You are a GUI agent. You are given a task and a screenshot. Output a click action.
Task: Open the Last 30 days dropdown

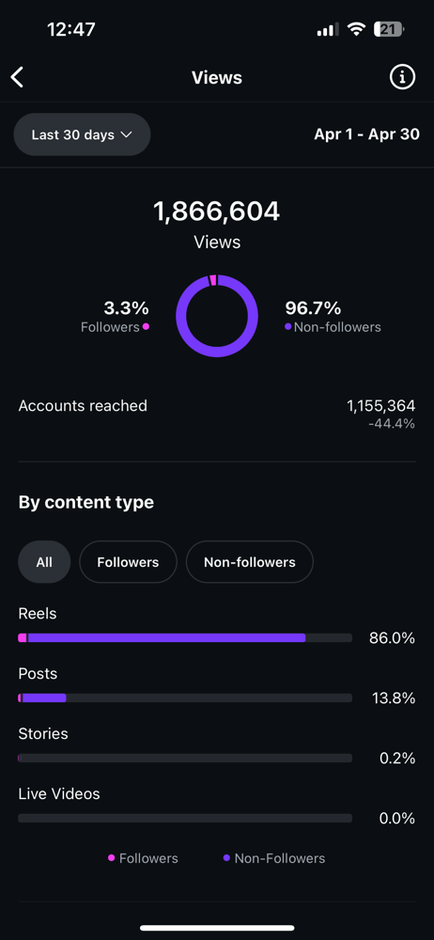tap(82, 134)
